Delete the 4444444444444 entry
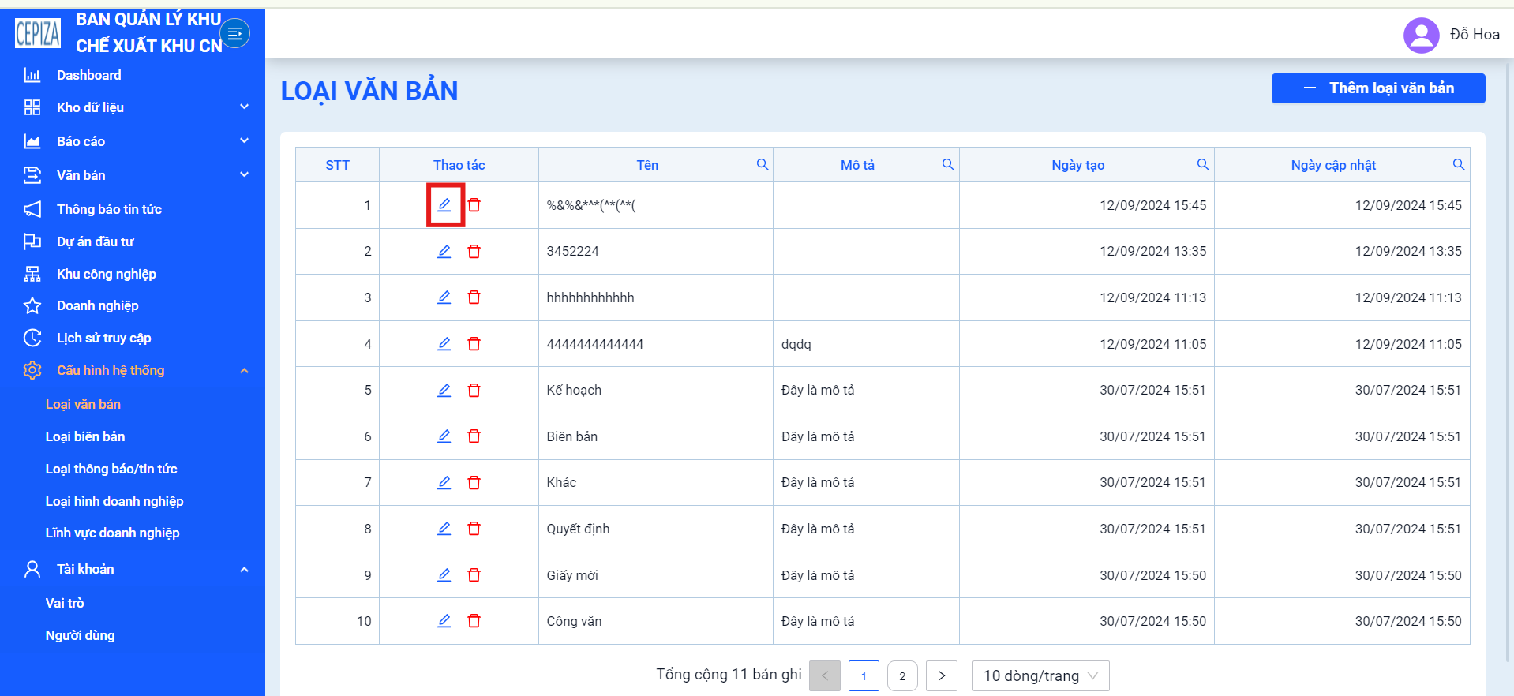The height and width of the screenshot is (696, 1514). [x=474, y=344]
